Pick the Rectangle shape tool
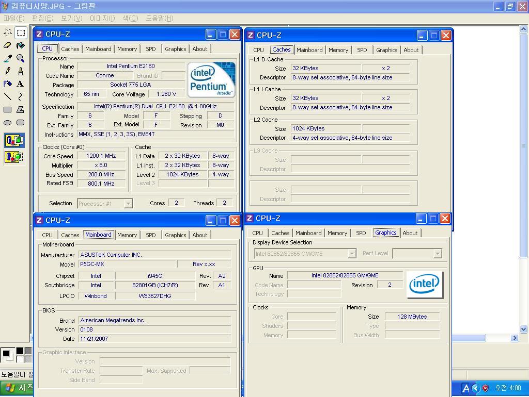Viewport: 529px width, 397px height. (x=7, y=110)
